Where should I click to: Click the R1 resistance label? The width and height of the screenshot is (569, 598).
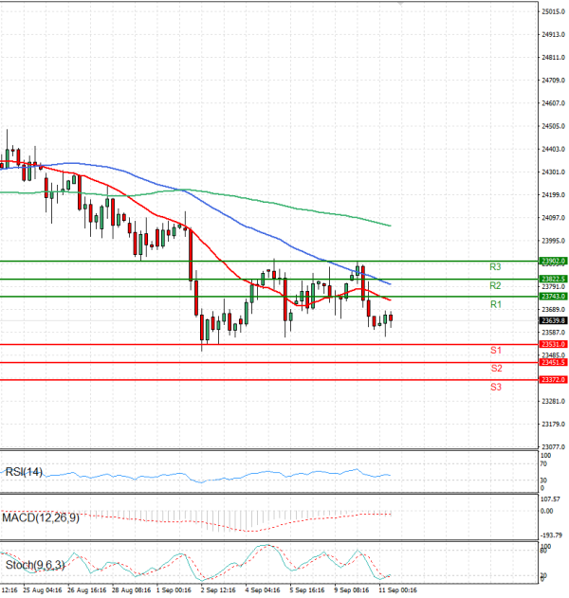click(x=495, y=304)
